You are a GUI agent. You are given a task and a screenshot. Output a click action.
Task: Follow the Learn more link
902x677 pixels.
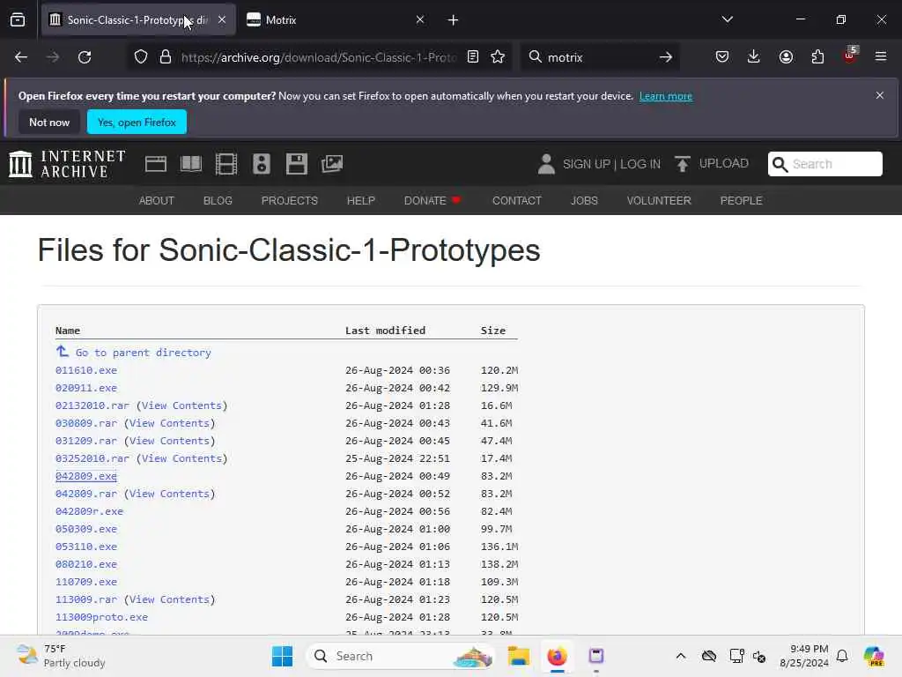coord(666,96)
